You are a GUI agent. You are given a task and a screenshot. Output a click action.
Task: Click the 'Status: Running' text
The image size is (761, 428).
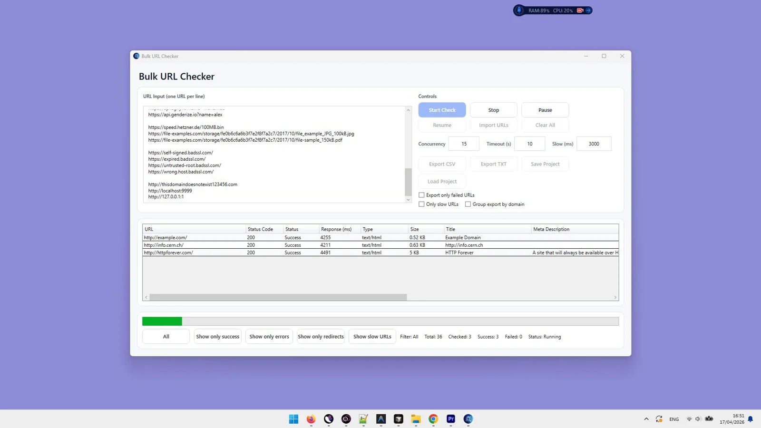click(545, 337)
